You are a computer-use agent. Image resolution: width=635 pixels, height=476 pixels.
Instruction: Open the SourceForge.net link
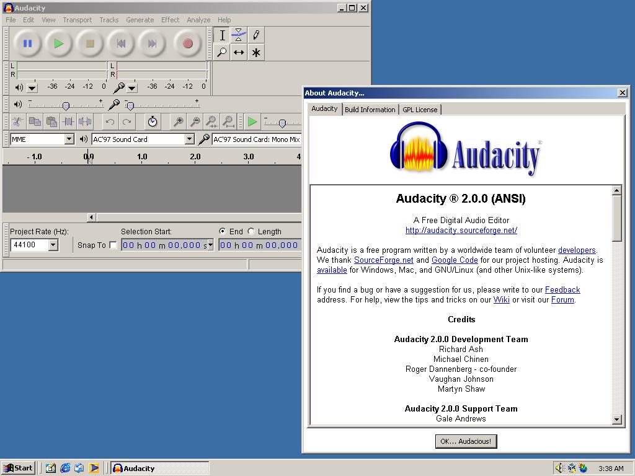click(383, 260)
